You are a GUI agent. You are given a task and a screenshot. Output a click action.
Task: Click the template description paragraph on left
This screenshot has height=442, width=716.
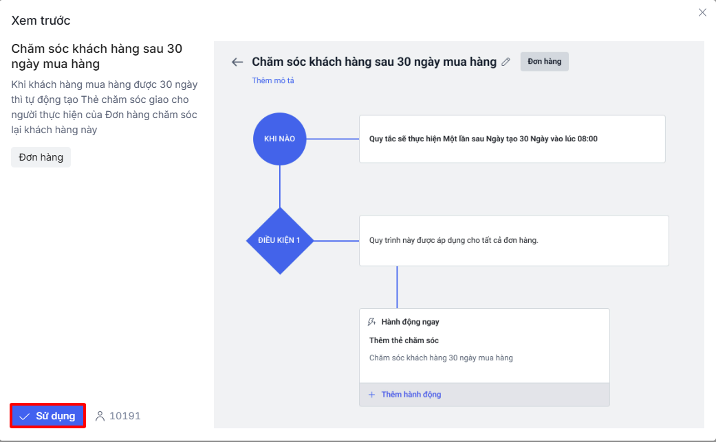(105, 107)
